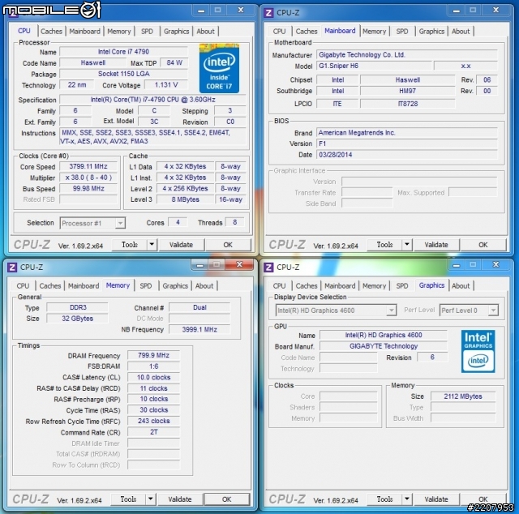Viewport: 519px width, 514px height.
Task: Open Tools dropdown arrow in CPU window
Action: click(x=152, y=245)
